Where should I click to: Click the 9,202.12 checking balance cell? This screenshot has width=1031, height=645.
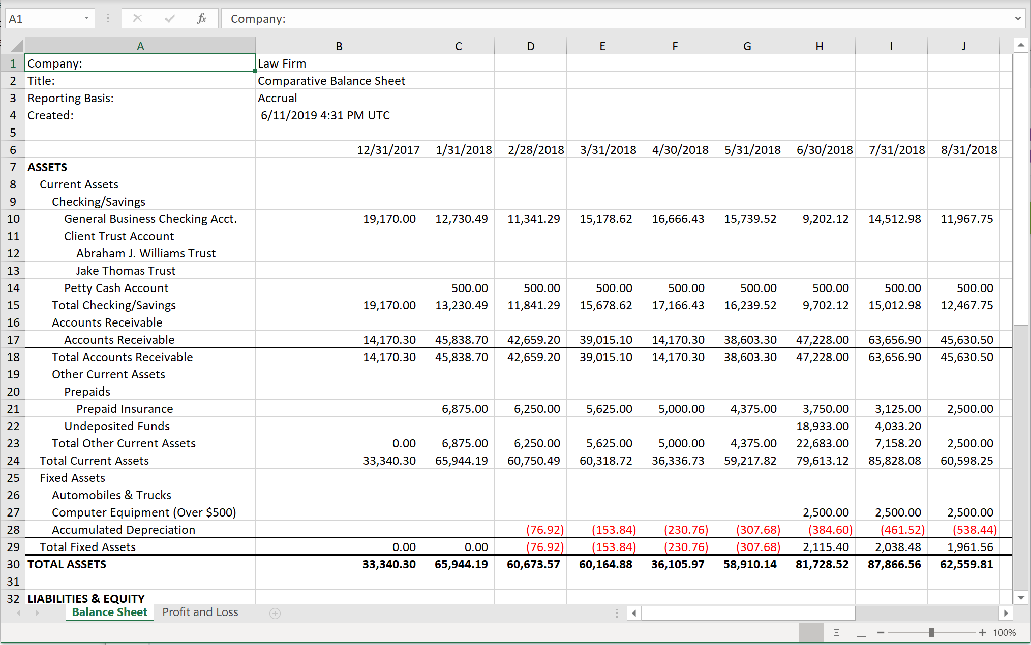(x=820, y=219)
